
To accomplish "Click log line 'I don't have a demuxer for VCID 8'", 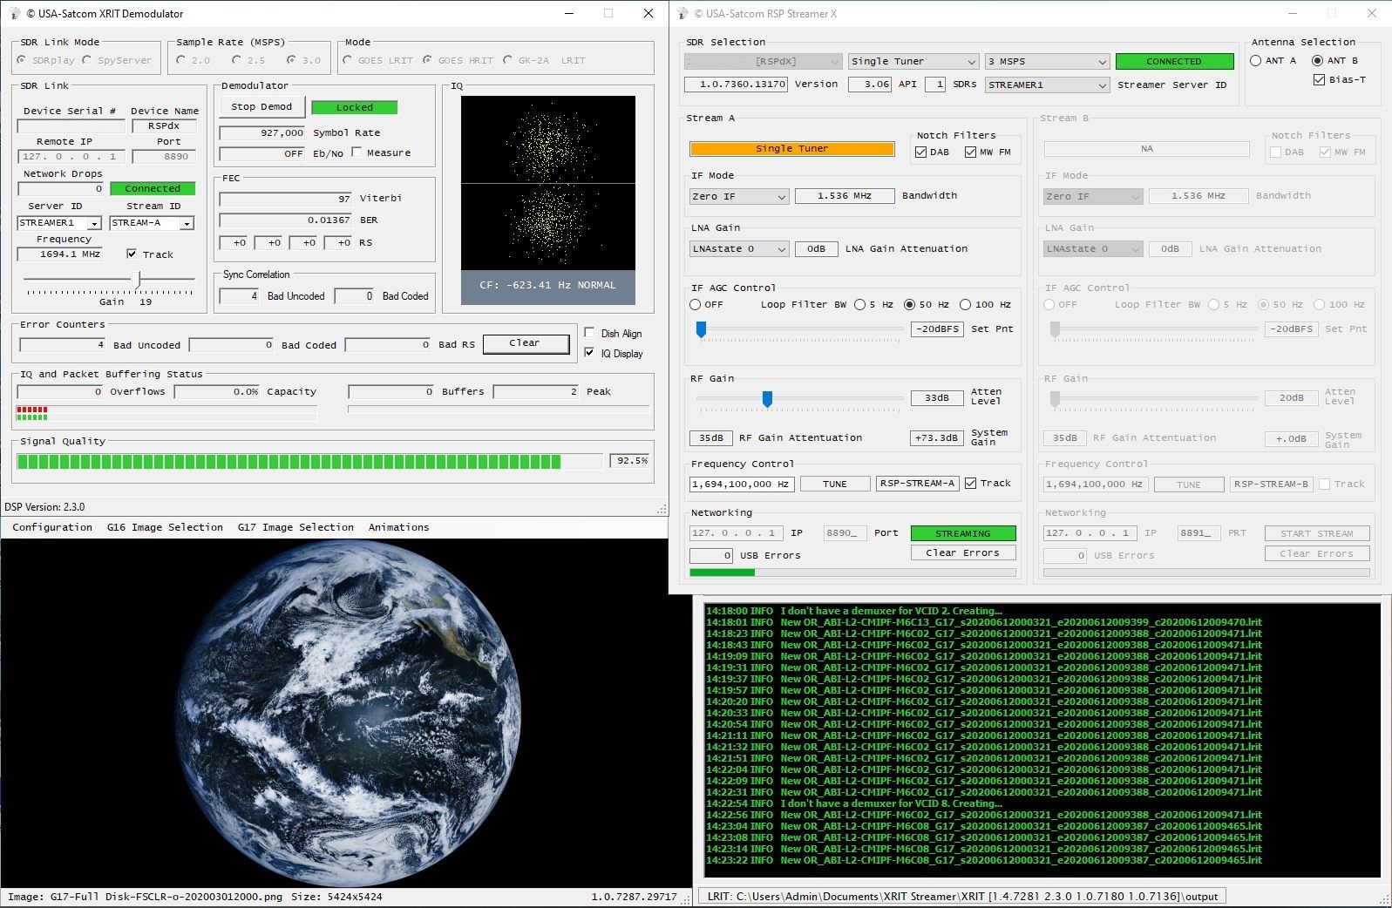I will click(x=854, y=803).
